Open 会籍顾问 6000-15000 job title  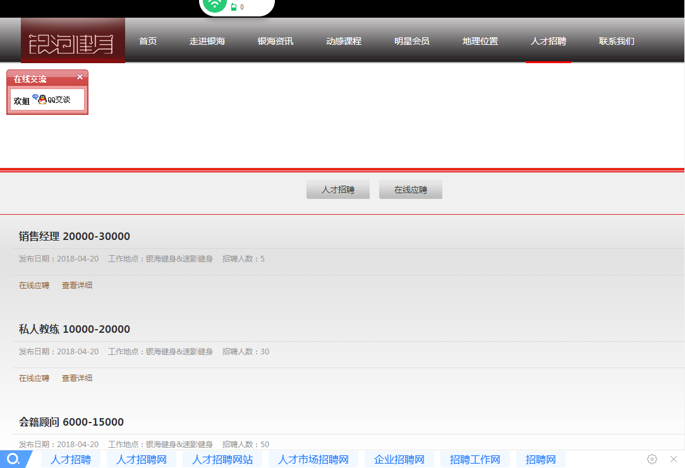(71, 422)
